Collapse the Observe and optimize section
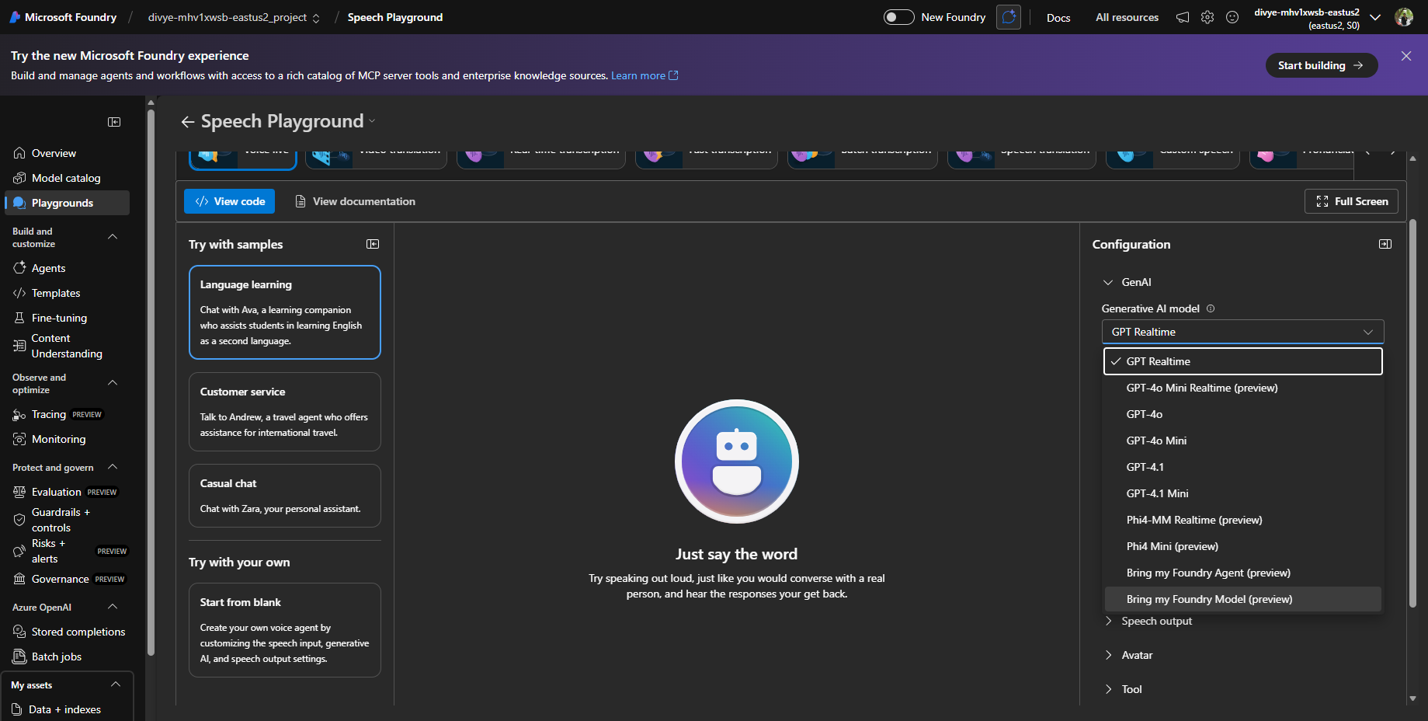The width and height of the screenshot is (1428, 721). [x=113, y=383]
